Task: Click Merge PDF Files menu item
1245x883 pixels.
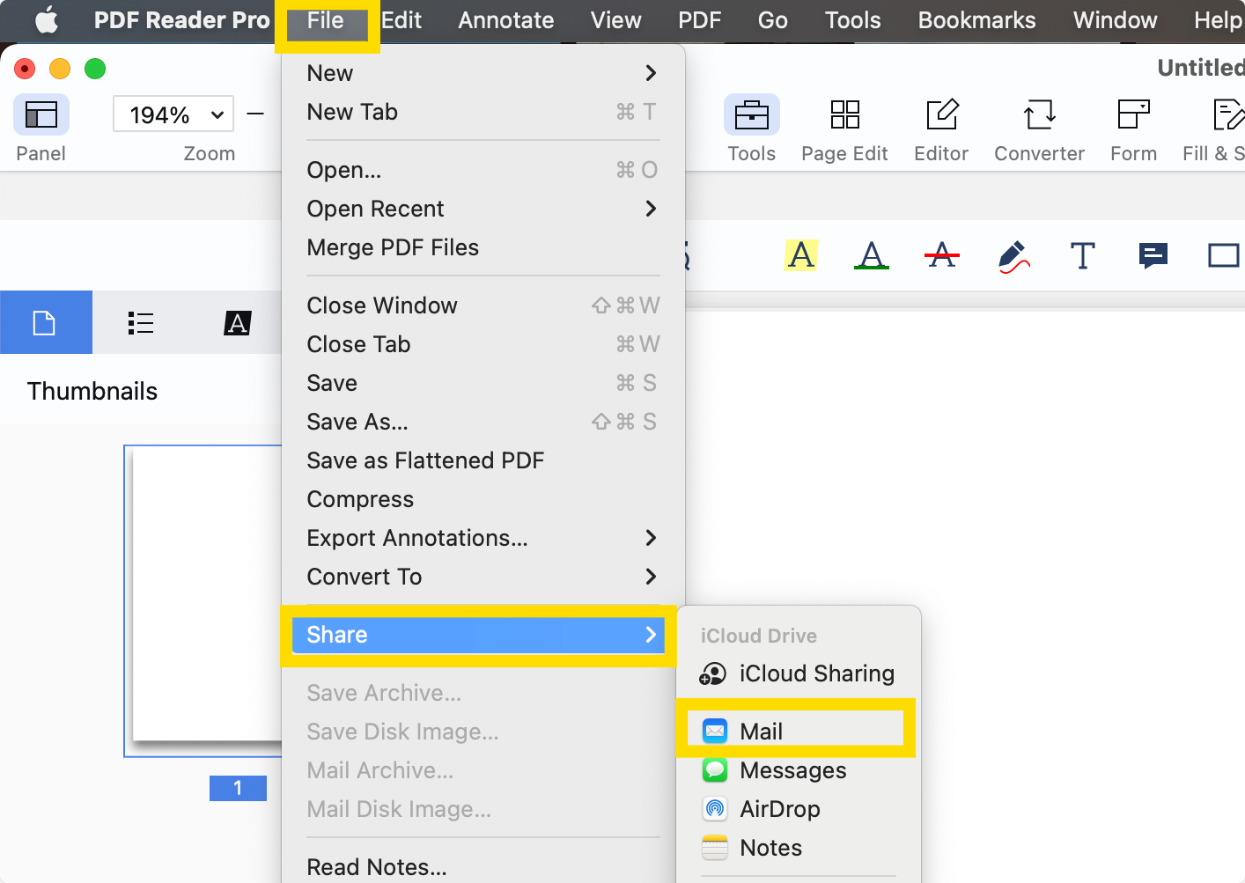Action: pos(393,247)
